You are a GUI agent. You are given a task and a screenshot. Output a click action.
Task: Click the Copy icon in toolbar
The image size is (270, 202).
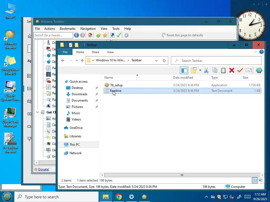pyautogui.click(x=215, y=70)
